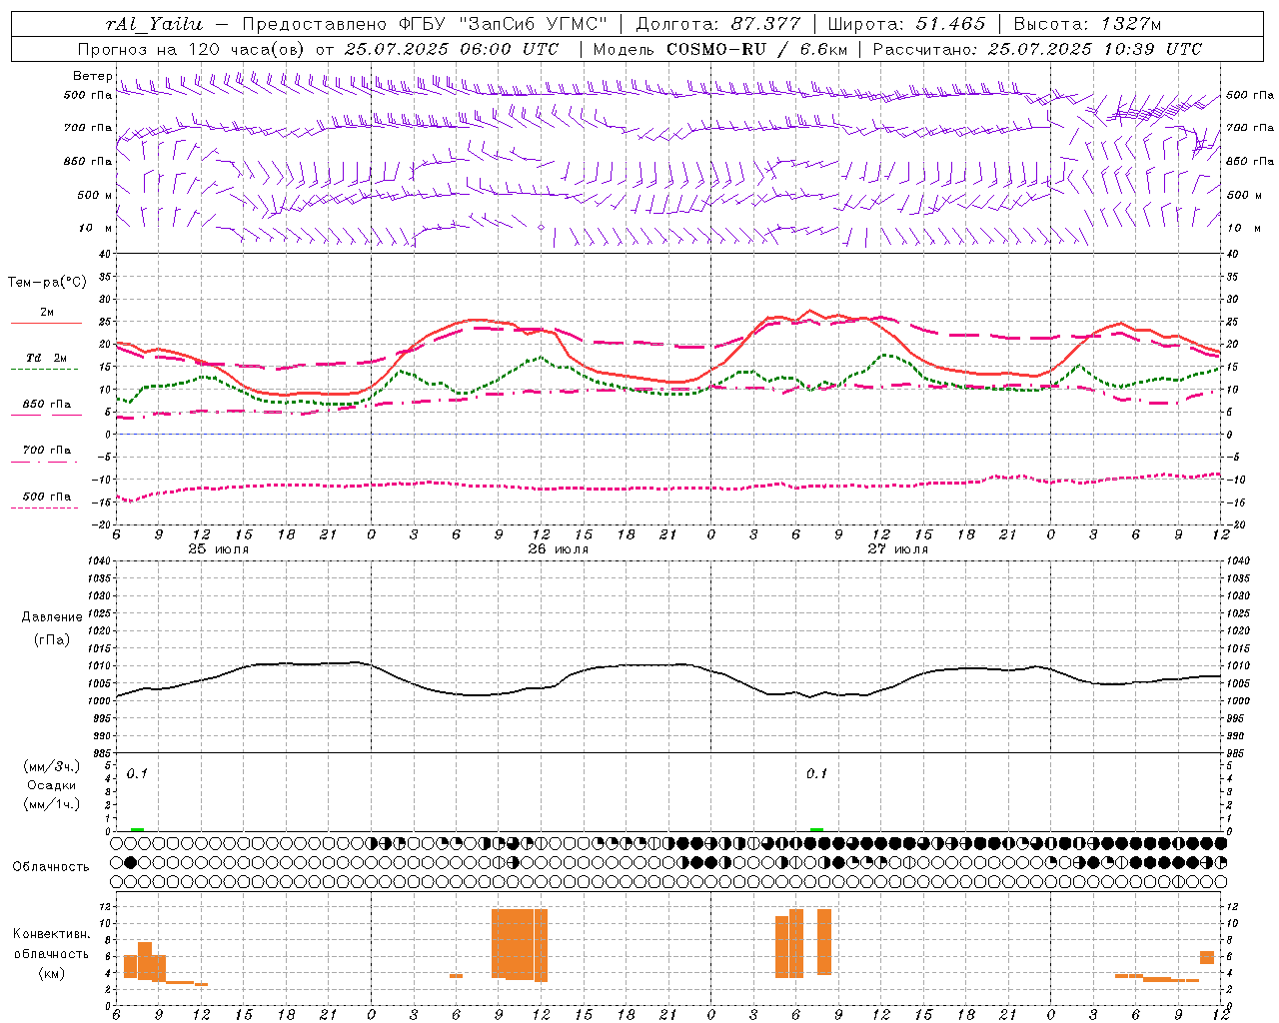Click the 500 гПа temperature legend entry
1279x1023 pixels.
pos(47,497)
